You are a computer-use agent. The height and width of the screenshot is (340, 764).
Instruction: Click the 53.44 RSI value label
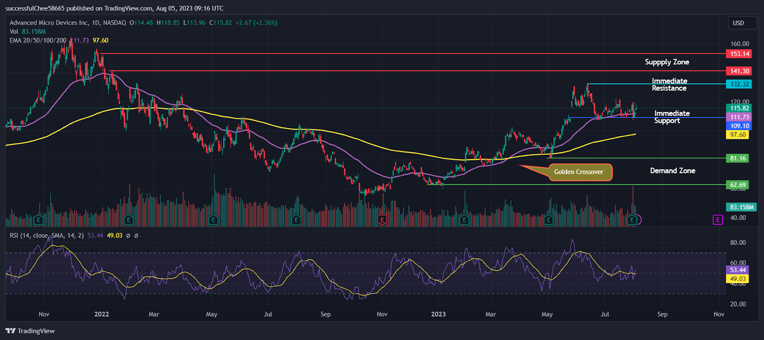737,270
